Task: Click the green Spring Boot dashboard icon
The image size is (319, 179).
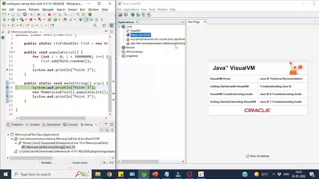Action: coord(90,14)
